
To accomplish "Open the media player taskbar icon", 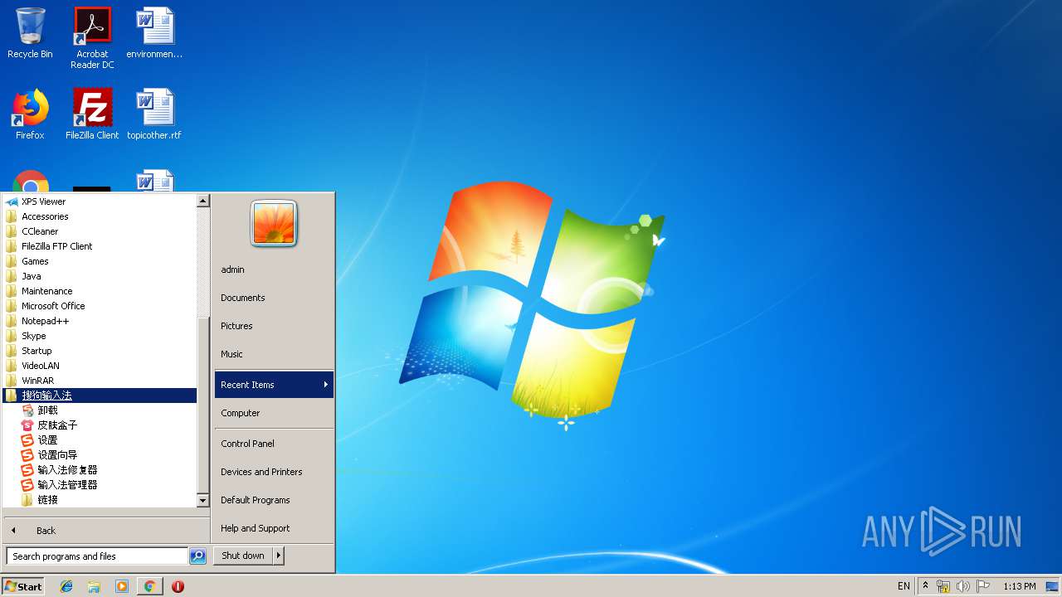I will [122, 586].
